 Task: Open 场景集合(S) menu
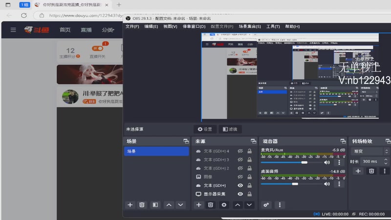coord(250,26)
